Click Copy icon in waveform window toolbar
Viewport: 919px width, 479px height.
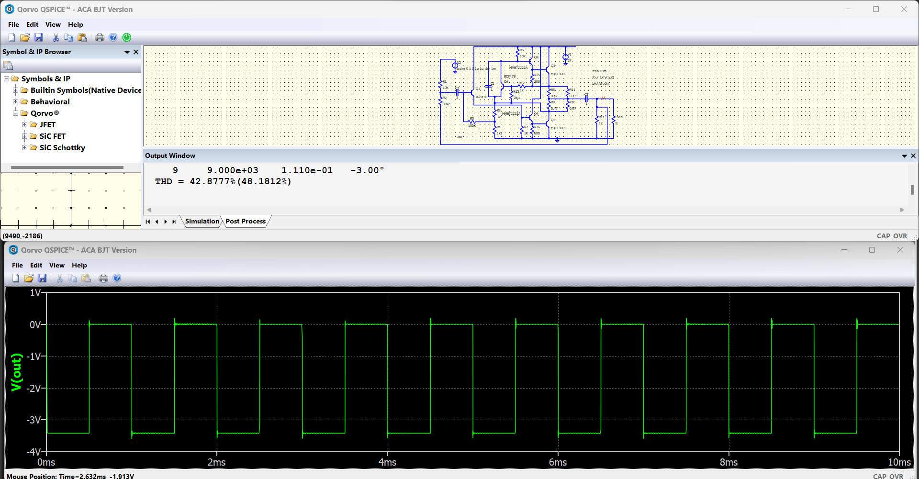(x=73, y=278)
